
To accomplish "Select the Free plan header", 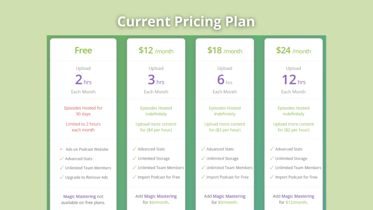I will point(83,50).
